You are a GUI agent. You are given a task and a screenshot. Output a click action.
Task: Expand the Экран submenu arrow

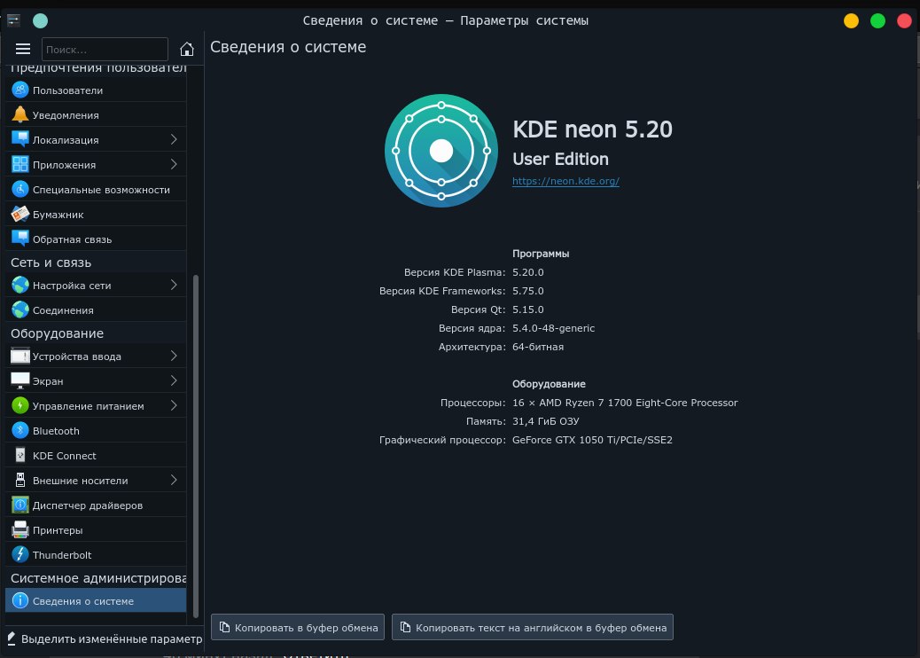click(174, 380)
